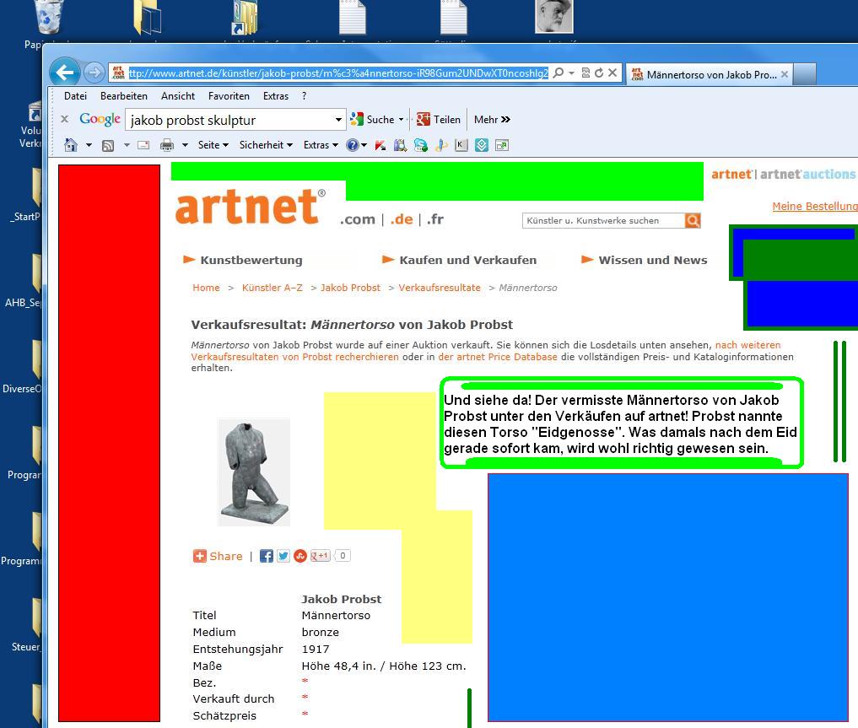Click the teal diamond toolbar icon
The height and width of the screenshot is (728, 858).
[482, 145]
